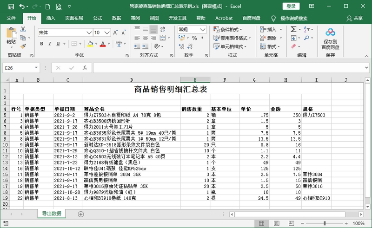Expand Cell Styles (单元格样式) menu

230,46
